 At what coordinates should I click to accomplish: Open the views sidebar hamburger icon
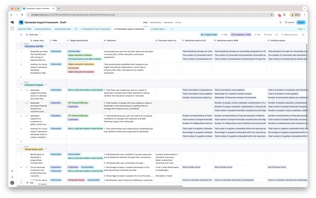21,35
